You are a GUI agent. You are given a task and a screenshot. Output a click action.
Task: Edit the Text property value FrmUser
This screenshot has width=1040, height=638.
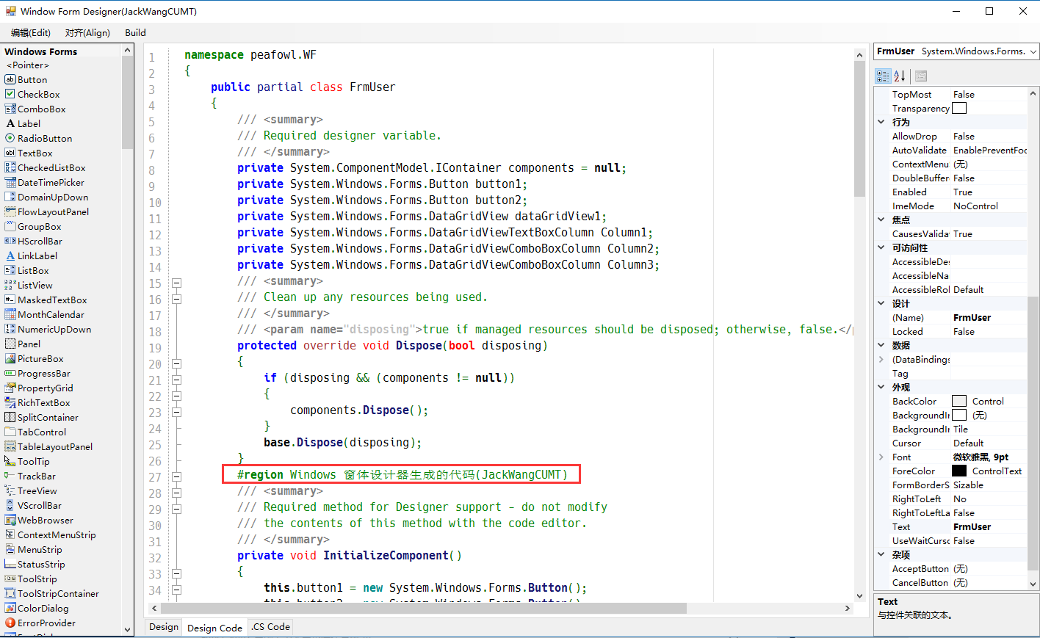pos(989,526)
